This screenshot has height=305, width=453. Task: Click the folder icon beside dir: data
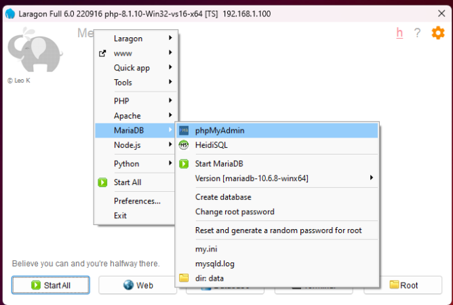click(x=184, y=278)
